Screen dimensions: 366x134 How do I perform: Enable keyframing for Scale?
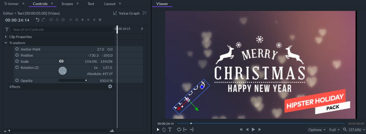pos(17,61)
